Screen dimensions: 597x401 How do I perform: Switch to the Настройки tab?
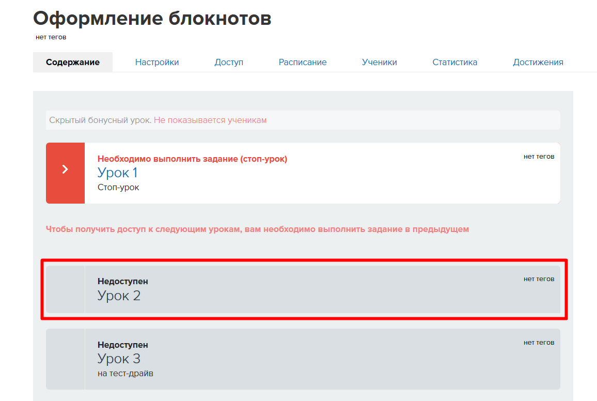point(157,62)
